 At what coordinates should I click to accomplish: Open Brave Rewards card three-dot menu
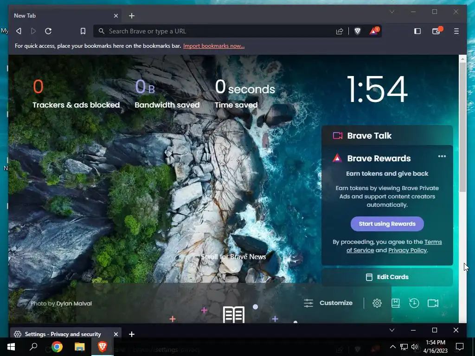pos(442,156)
